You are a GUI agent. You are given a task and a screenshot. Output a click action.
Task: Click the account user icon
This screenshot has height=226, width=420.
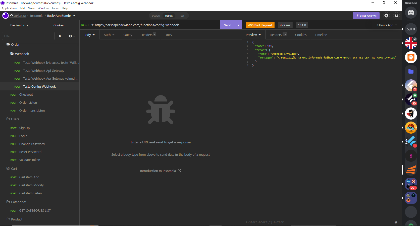(x=396, y=16)
